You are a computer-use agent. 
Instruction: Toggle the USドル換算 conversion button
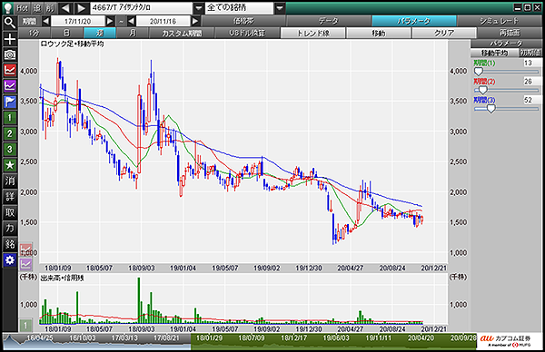click(x=247, y=33)
